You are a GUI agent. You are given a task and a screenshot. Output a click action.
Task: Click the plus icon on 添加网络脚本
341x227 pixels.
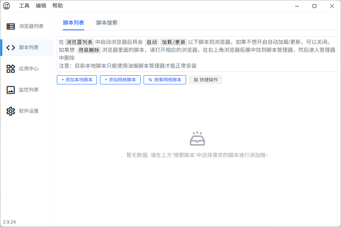[x=106, y=80]
